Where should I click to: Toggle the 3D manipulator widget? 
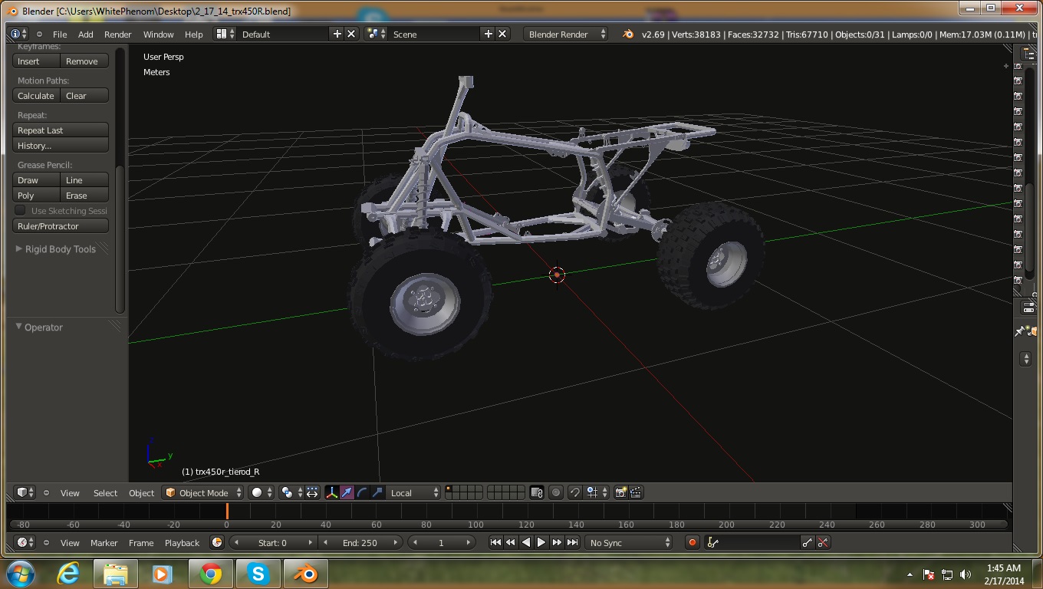(331, 492)
